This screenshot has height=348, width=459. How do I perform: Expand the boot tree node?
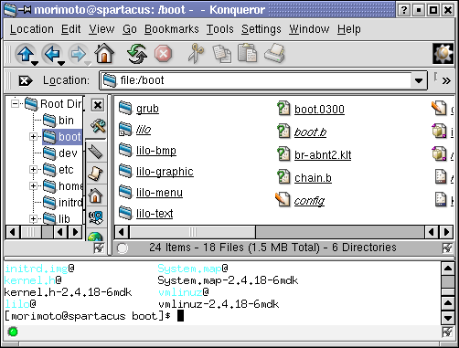coord(33,137)
